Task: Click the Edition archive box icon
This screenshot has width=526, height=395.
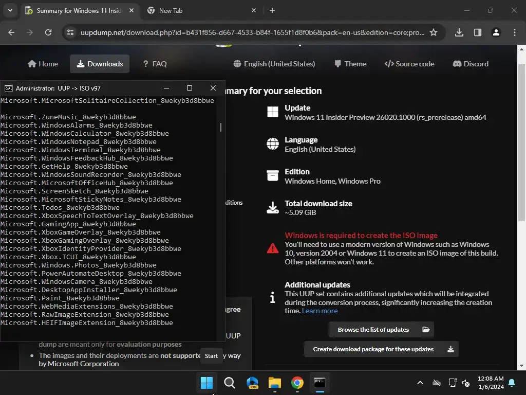Action: click(x=272, y=175)
